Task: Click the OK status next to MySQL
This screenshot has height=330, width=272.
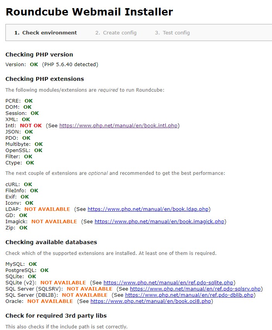Action: (33, 264)
